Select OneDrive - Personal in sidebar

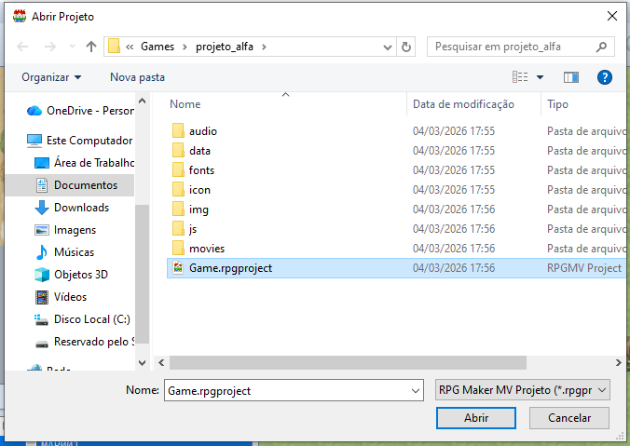tap(80, 111)
